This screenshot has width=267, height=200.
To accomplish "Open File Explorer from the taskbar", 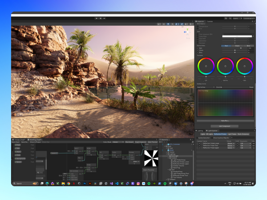I will [63, 184].
